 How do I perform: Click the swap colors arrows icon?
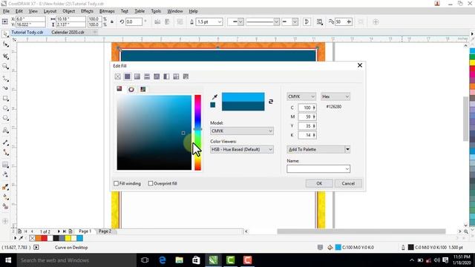tap(271, 102)
